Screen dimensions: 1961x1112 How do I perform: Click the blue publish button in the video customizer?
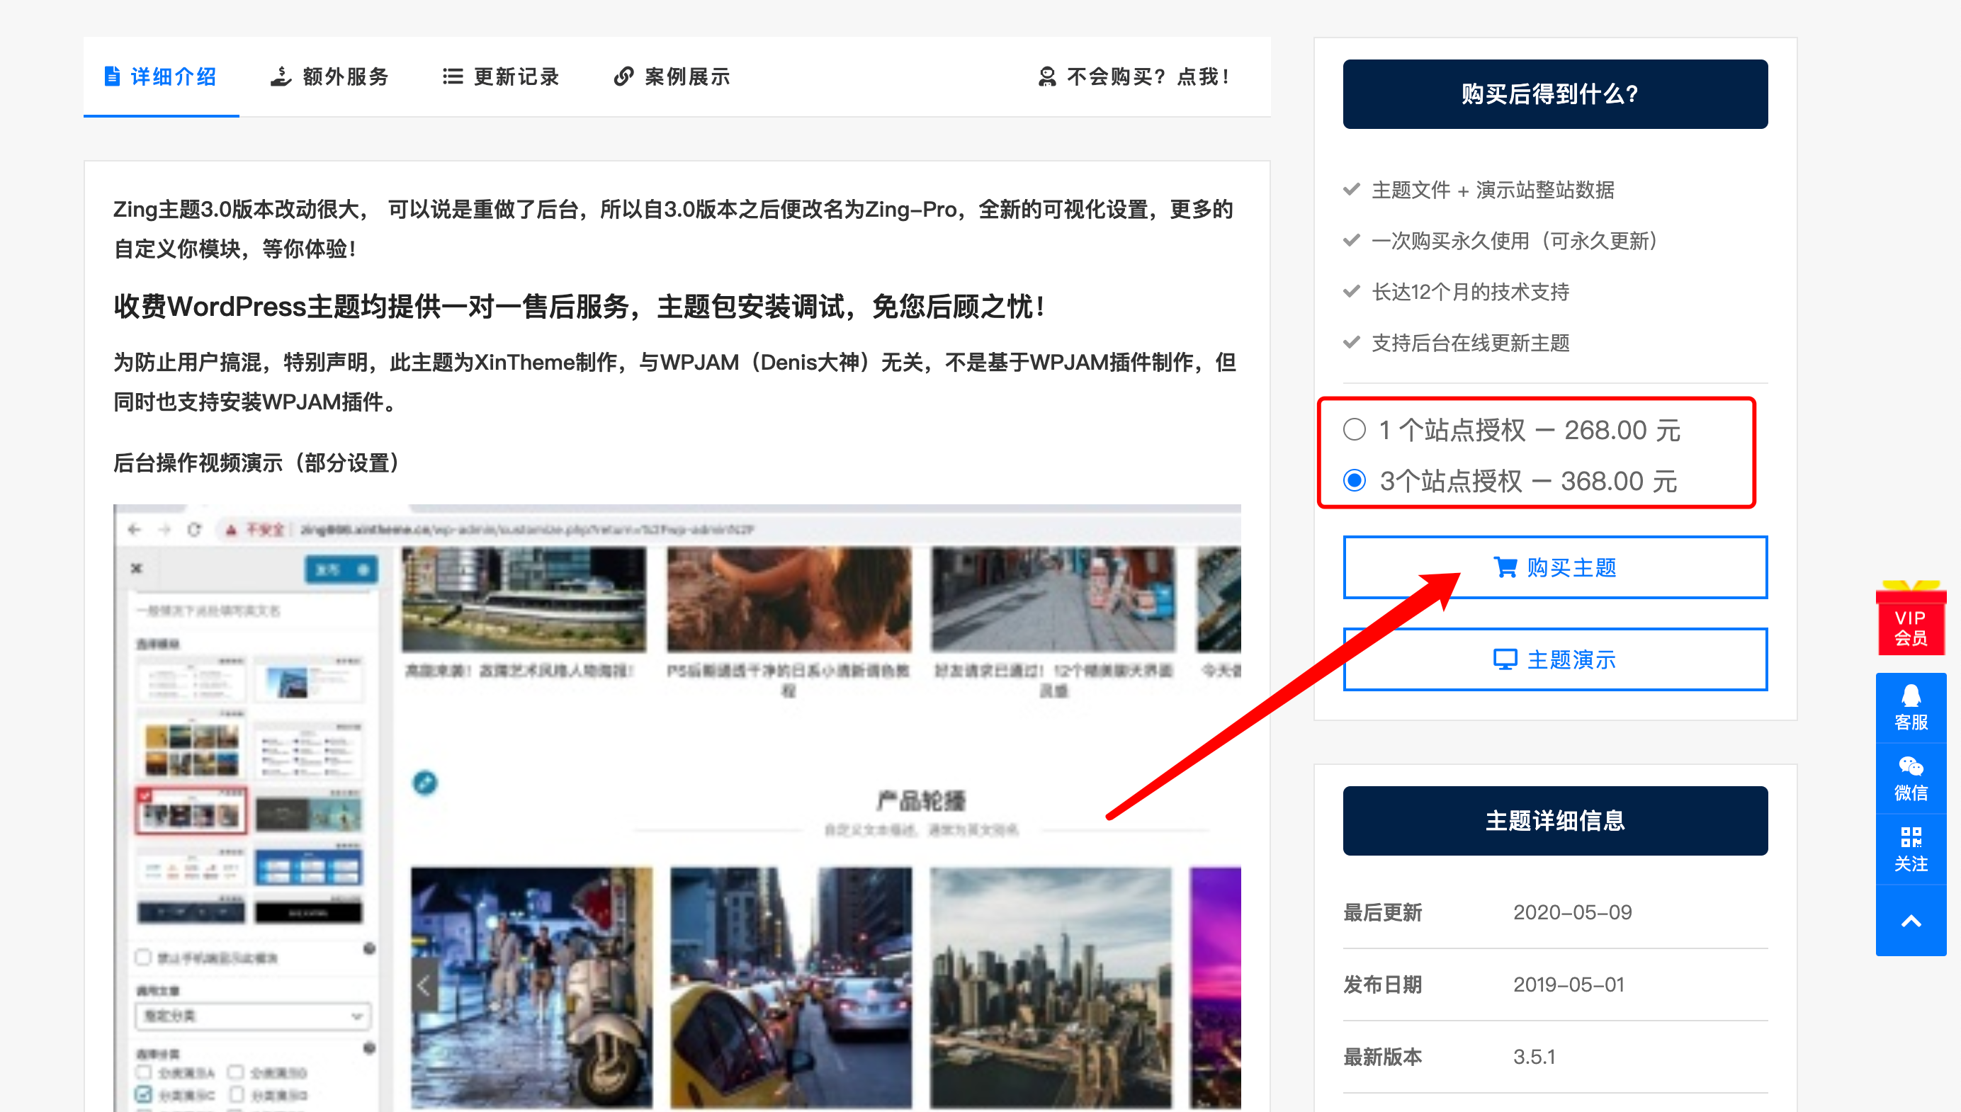point(341,569)
